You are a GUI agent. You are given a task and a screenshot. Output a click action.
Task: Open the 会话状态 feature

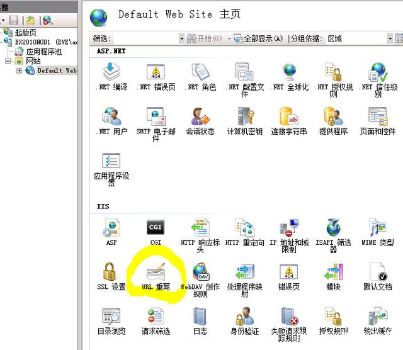point(200,121)
